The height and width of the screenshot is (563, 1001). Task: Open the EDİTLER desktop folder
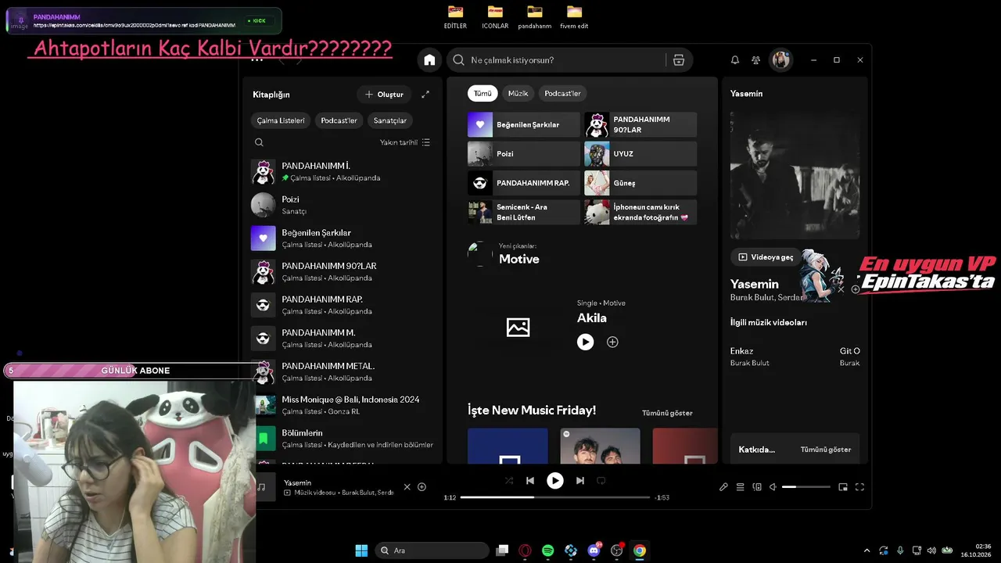point(455,17)
